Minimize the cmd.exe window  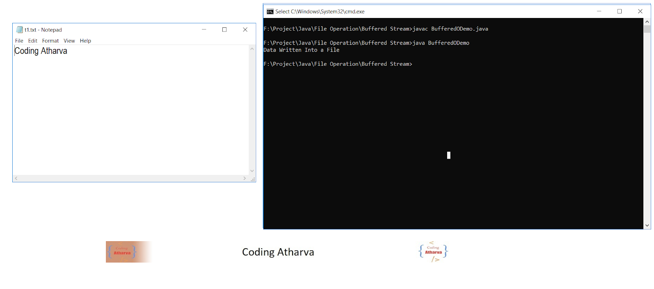599,11
